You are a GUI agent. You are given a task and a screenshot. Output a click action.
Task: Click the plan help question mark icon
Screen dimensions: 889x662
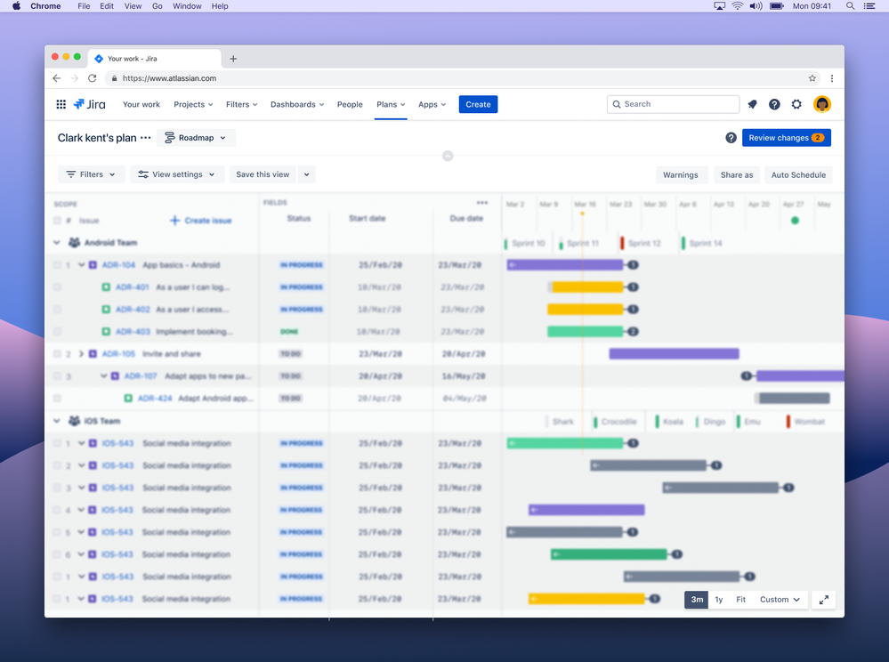click(x=731, y=138)
